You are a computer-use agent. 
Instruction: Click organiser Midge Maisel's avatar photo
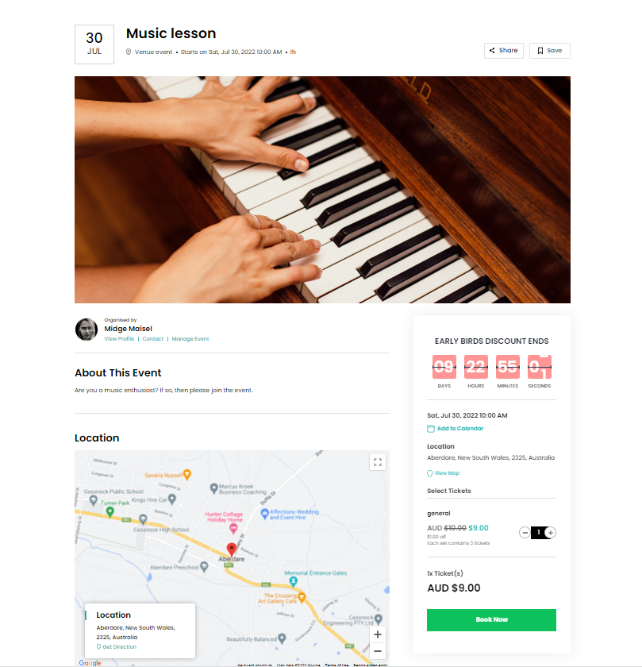[x=86, y=330]
